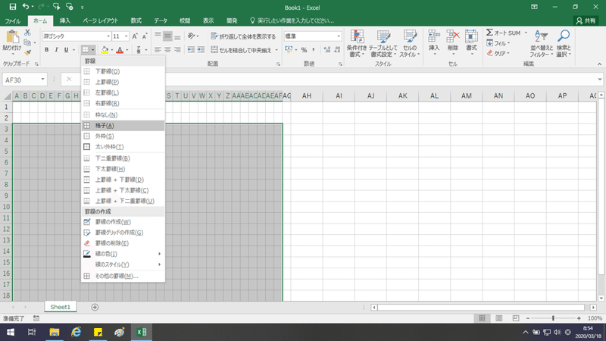Toggle 折り返して全体を表示する wrap text
Viewport: 606px width, 341px height.
tap(243, 36)
